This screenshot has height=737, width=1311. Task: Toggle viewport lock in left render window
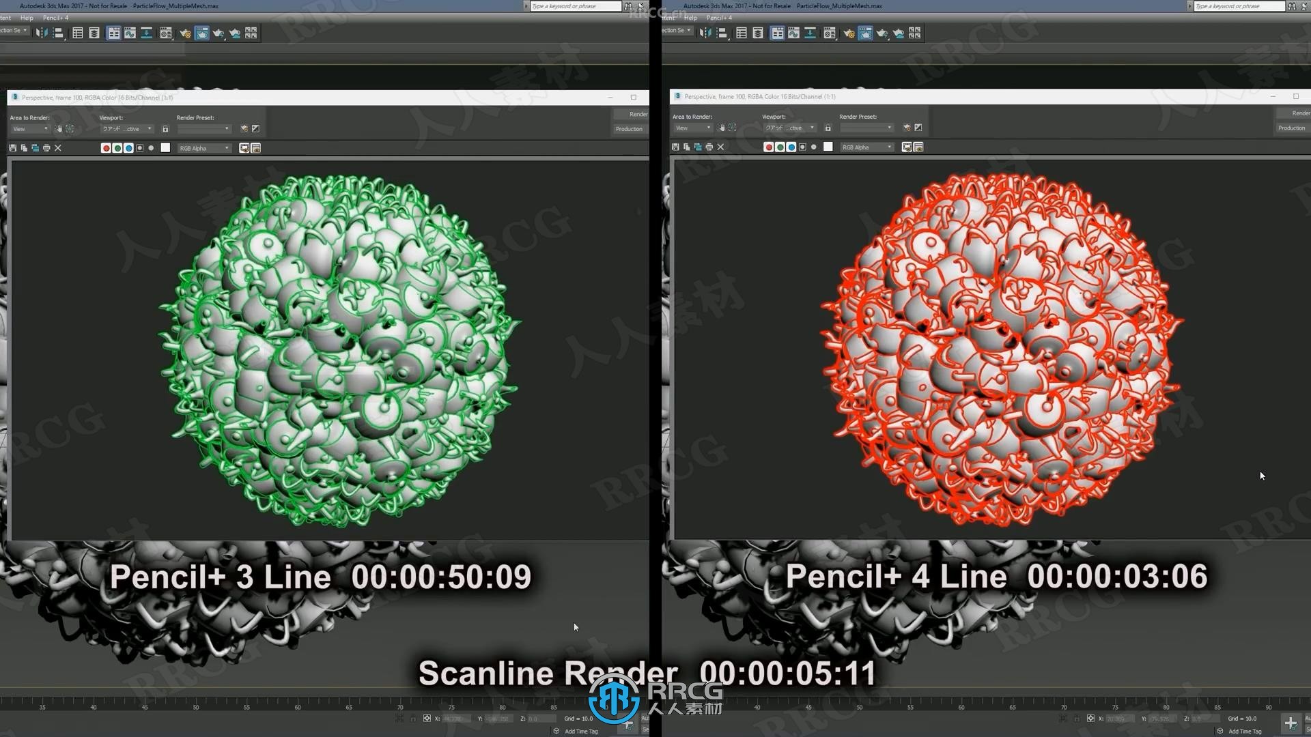(x=165, y=128)
